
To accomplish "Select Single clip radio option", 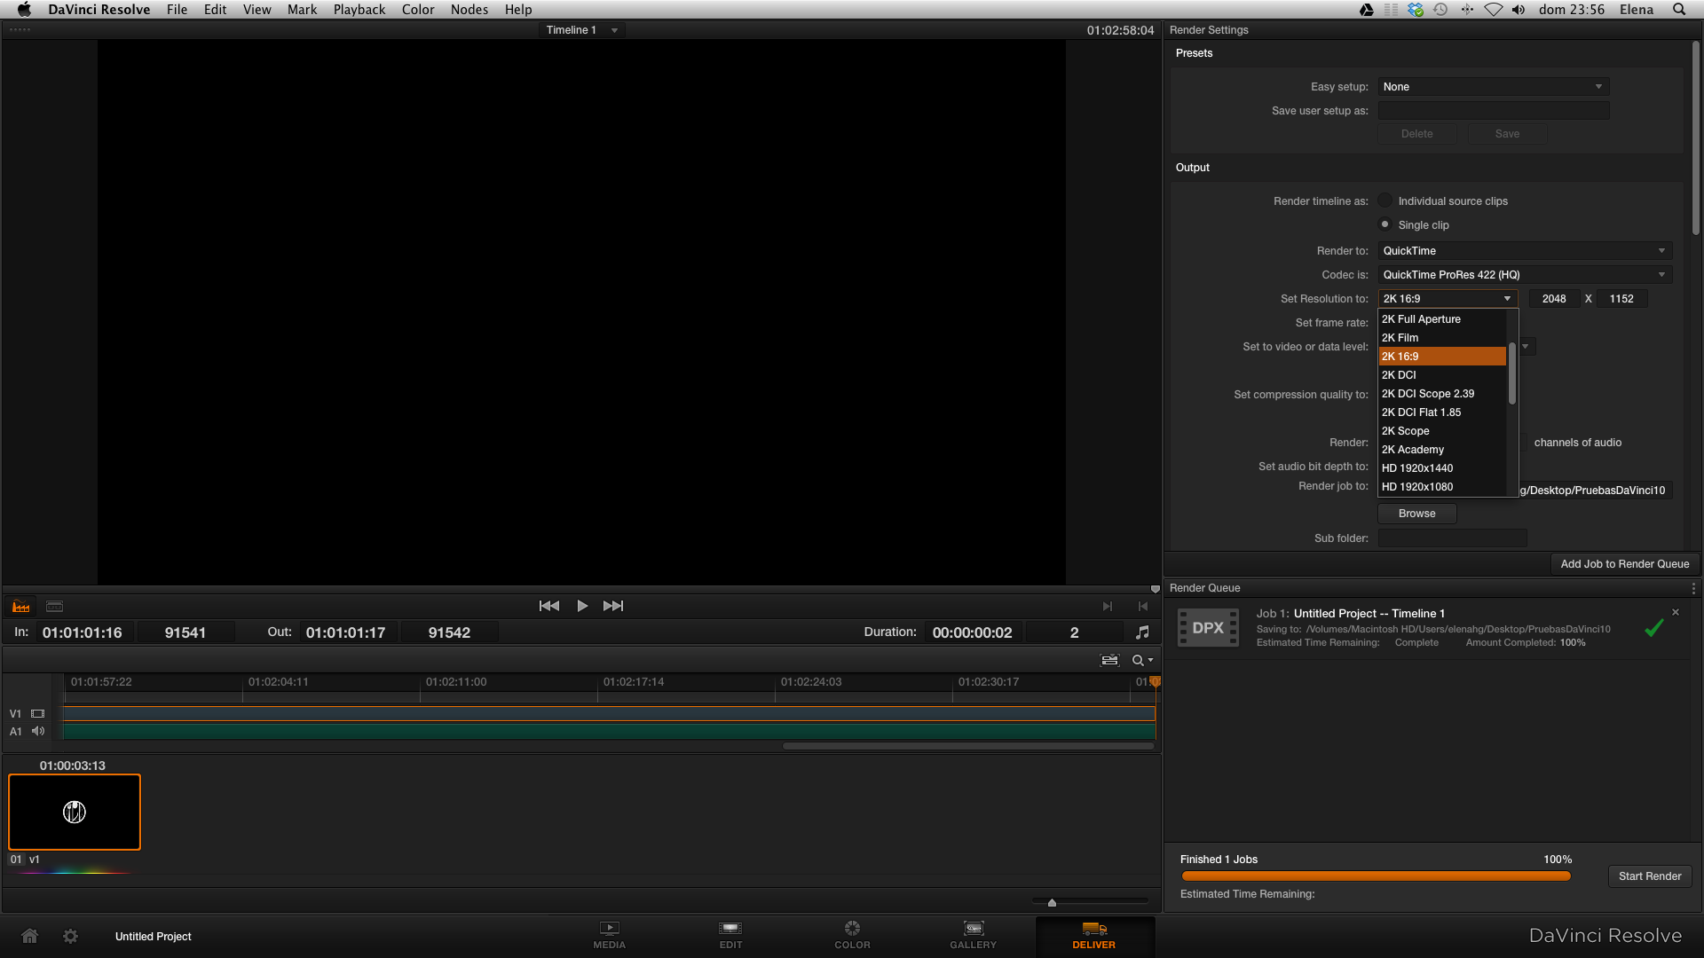I will point(1385,224).
